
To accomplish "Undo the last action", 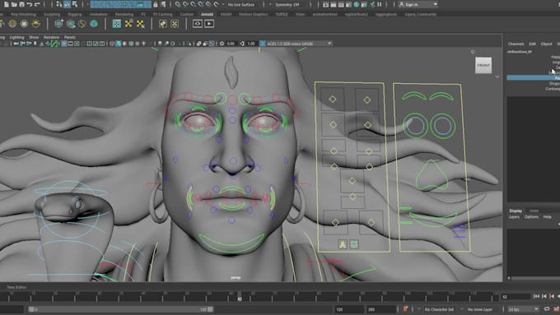I will pos(30,4).
